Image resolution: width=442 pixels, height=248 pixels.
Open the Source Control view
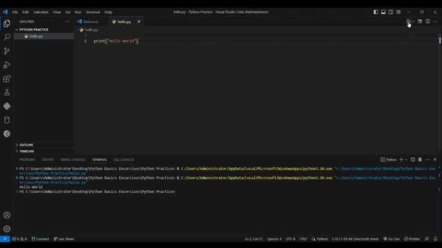click(7, 51)
